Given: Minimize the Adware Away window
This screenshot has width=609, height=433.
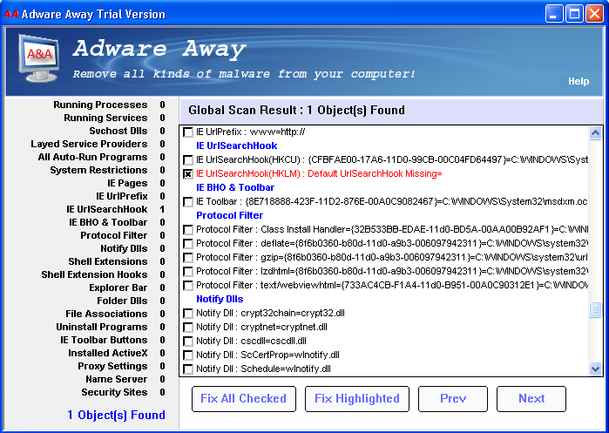Looking at the screenshot, I should tap(554, 14).
